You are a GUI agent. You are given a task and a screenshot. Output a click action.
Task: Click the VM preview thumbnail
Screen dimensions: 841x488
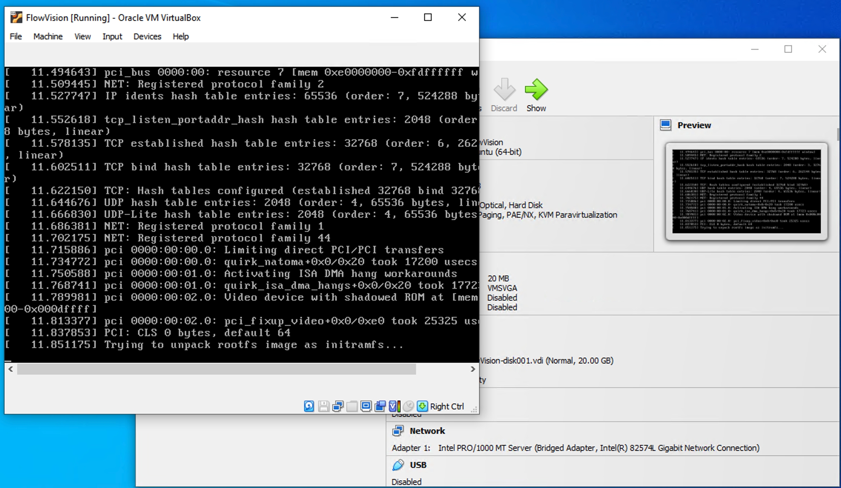click(x=746, y=191)
